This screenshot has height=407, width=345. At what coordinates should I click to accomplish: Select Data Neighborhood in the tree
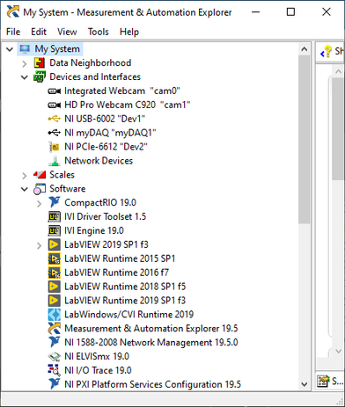pyautogui.click(x=91, y=62)
